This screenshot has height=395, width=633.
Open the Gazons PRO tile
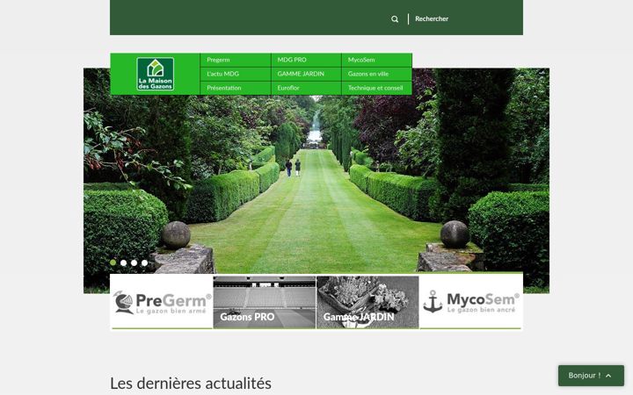point(265,302)
